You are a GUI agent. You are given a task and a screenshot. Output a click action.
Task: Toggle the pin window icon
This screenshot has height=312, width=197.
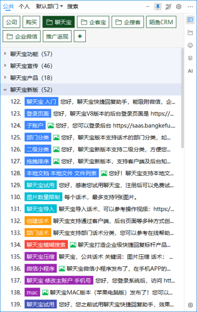158,7
